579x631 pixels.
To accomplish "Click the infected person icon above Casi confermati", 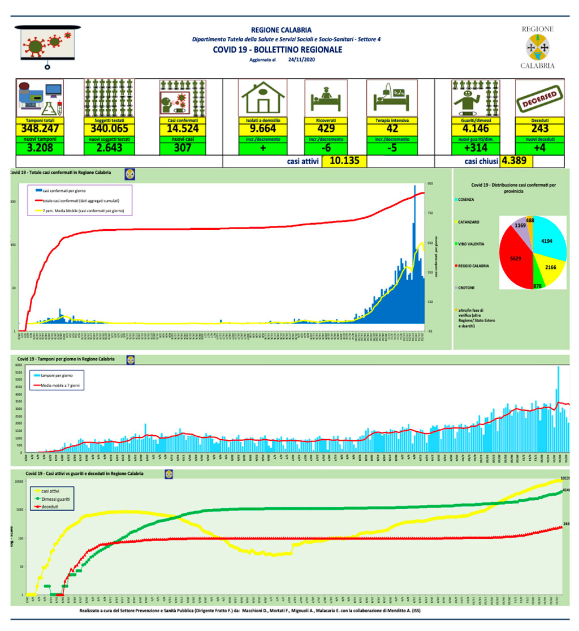I will point(183,98).
